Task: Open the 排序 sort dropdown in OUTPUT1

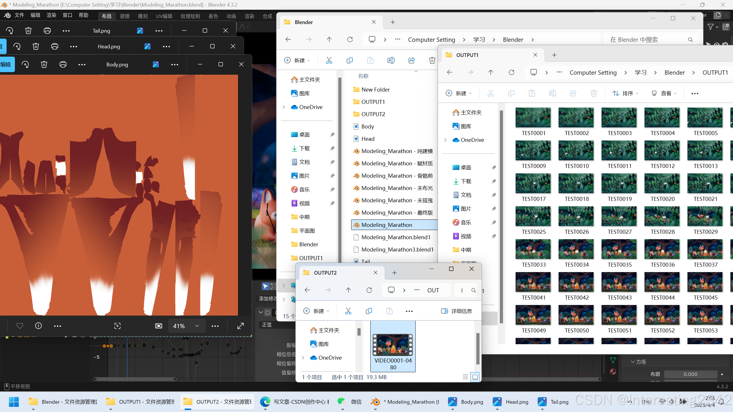Action: [626, 93]
